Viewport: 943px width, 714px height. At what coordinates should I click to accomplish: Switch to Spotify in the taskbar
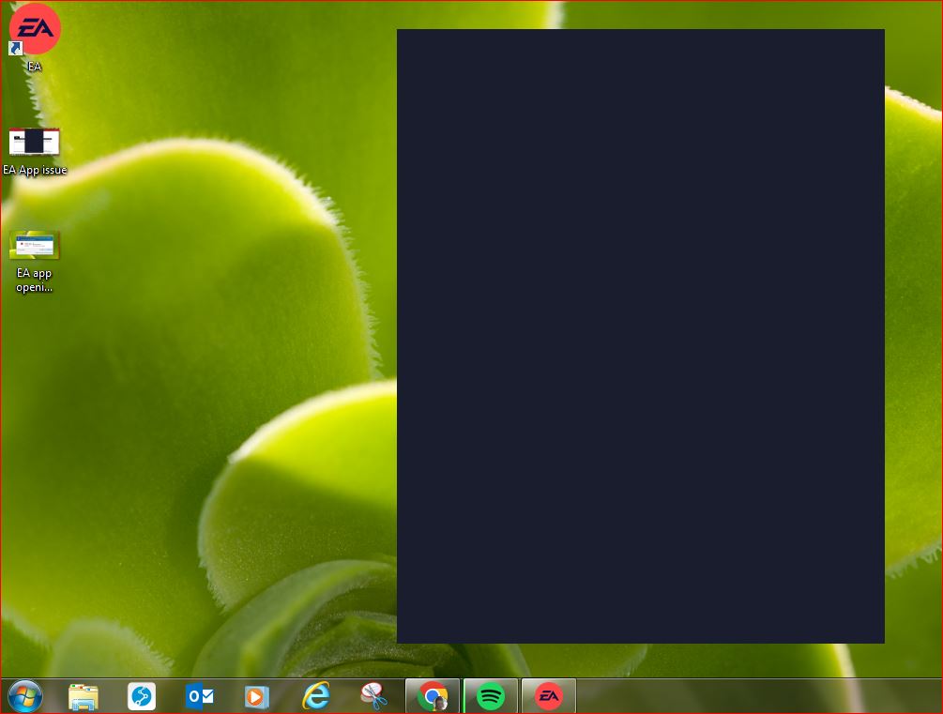[491, 696]
